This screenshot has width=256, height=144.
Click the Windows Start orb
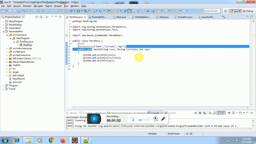pos(5,140)
